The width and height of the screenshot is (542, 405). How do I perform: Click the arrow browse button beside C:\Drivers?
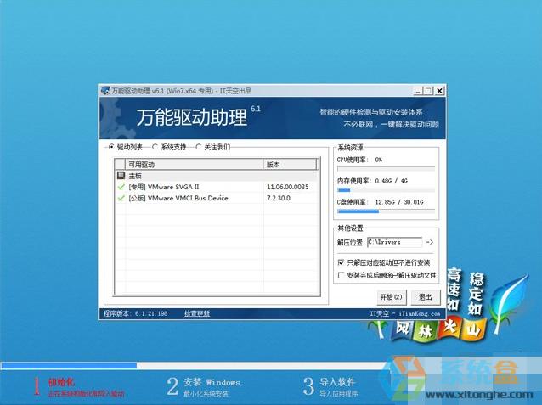[430, 242]
